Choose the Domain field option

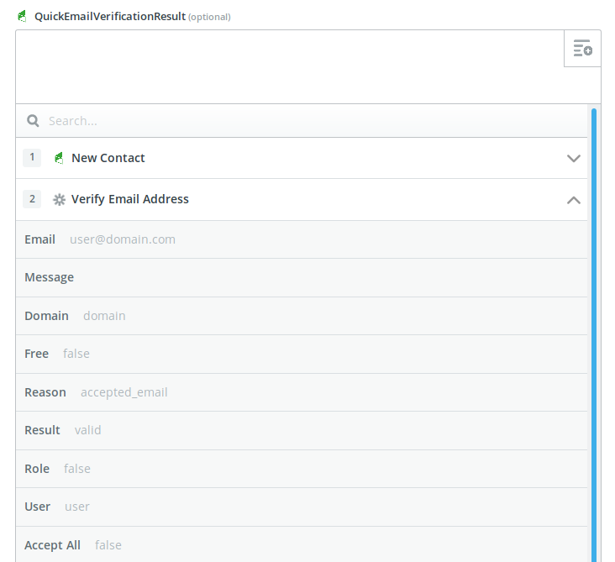coord(302,316)
